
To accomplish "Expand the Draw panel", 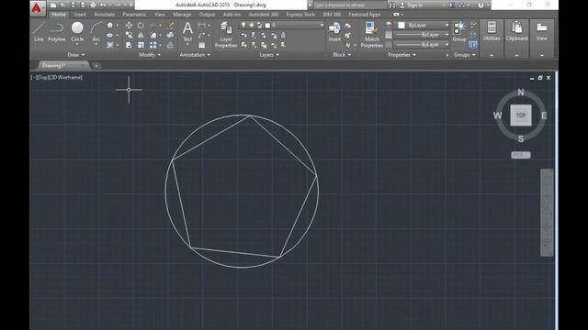I will (x=75, y=55).
